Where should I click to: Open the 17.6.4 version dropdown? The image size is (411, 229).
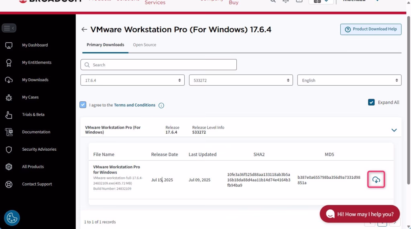point(132,80)
